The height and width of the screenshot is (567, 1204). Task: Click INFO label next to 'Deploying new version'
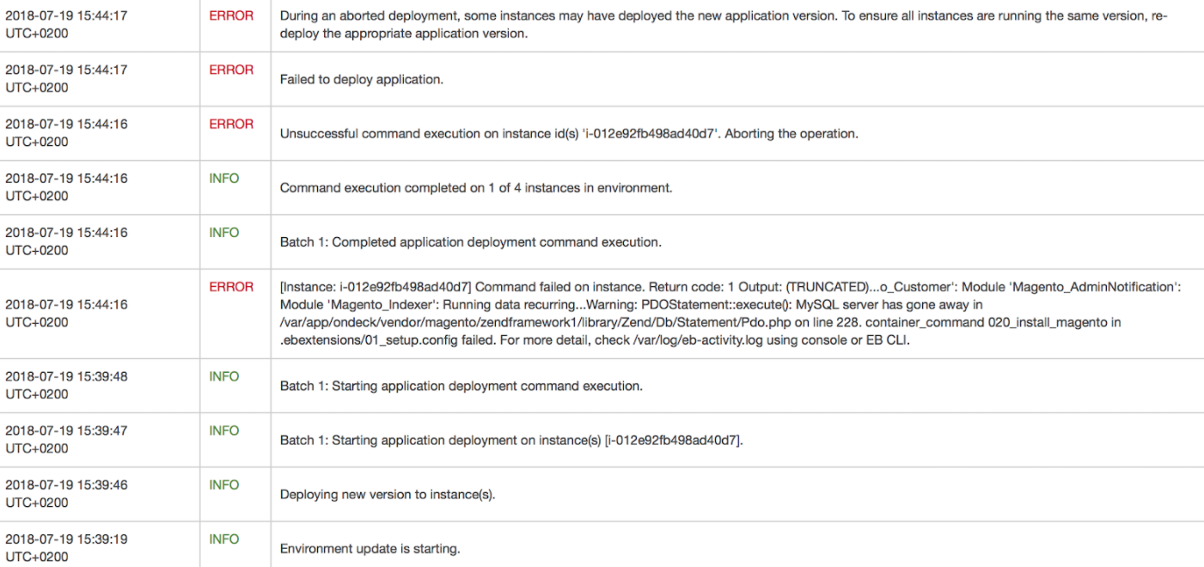pyautogui.click(x=224, y=485)
